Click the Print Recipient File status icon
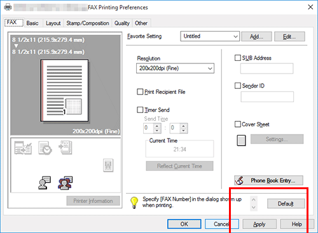The height and width of the screenshot is (233, 318). click(x=23, y=148)
